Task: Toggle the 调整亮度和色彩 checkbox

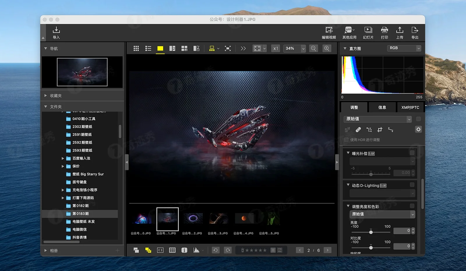Action: [412, 206]
